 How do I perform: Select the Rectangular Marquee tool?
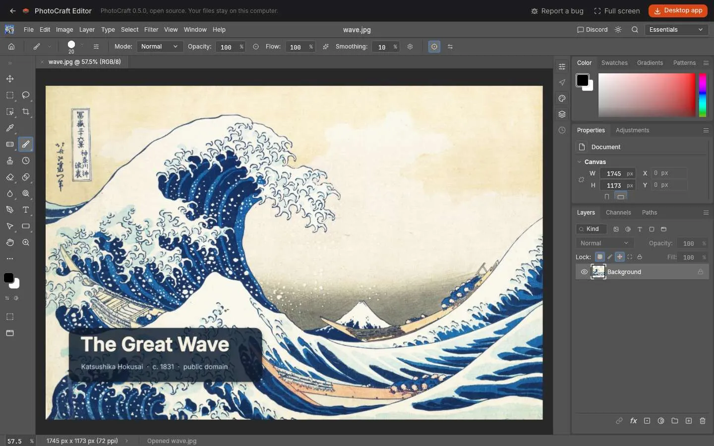point(10,95)
